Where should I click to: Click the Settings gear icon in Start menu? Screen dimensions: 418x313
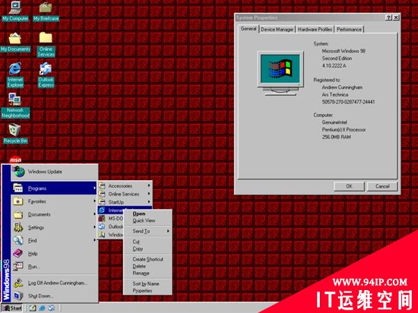point(18,227)
